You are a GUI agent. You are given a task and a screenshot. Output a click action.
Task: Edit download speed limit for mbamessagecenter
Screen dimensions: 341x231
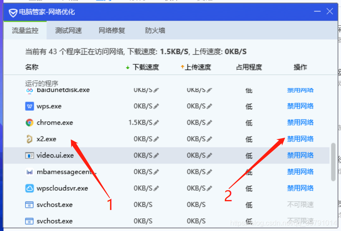click(x=156, y=172)
